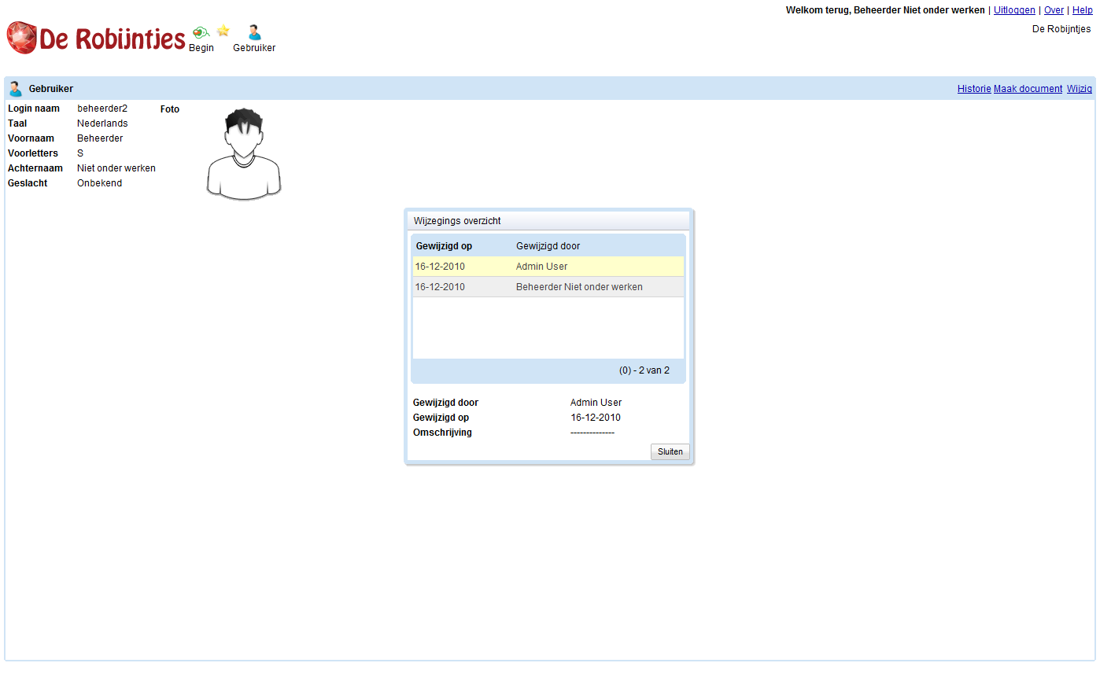Open Begin via the pacifier icon
The height and width of the screenshot is (674, 1100).
tap(201, 32)
